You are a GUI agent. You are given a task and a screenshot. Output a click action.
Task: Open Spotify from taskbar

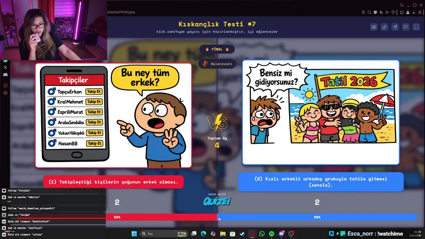(272, 234)
